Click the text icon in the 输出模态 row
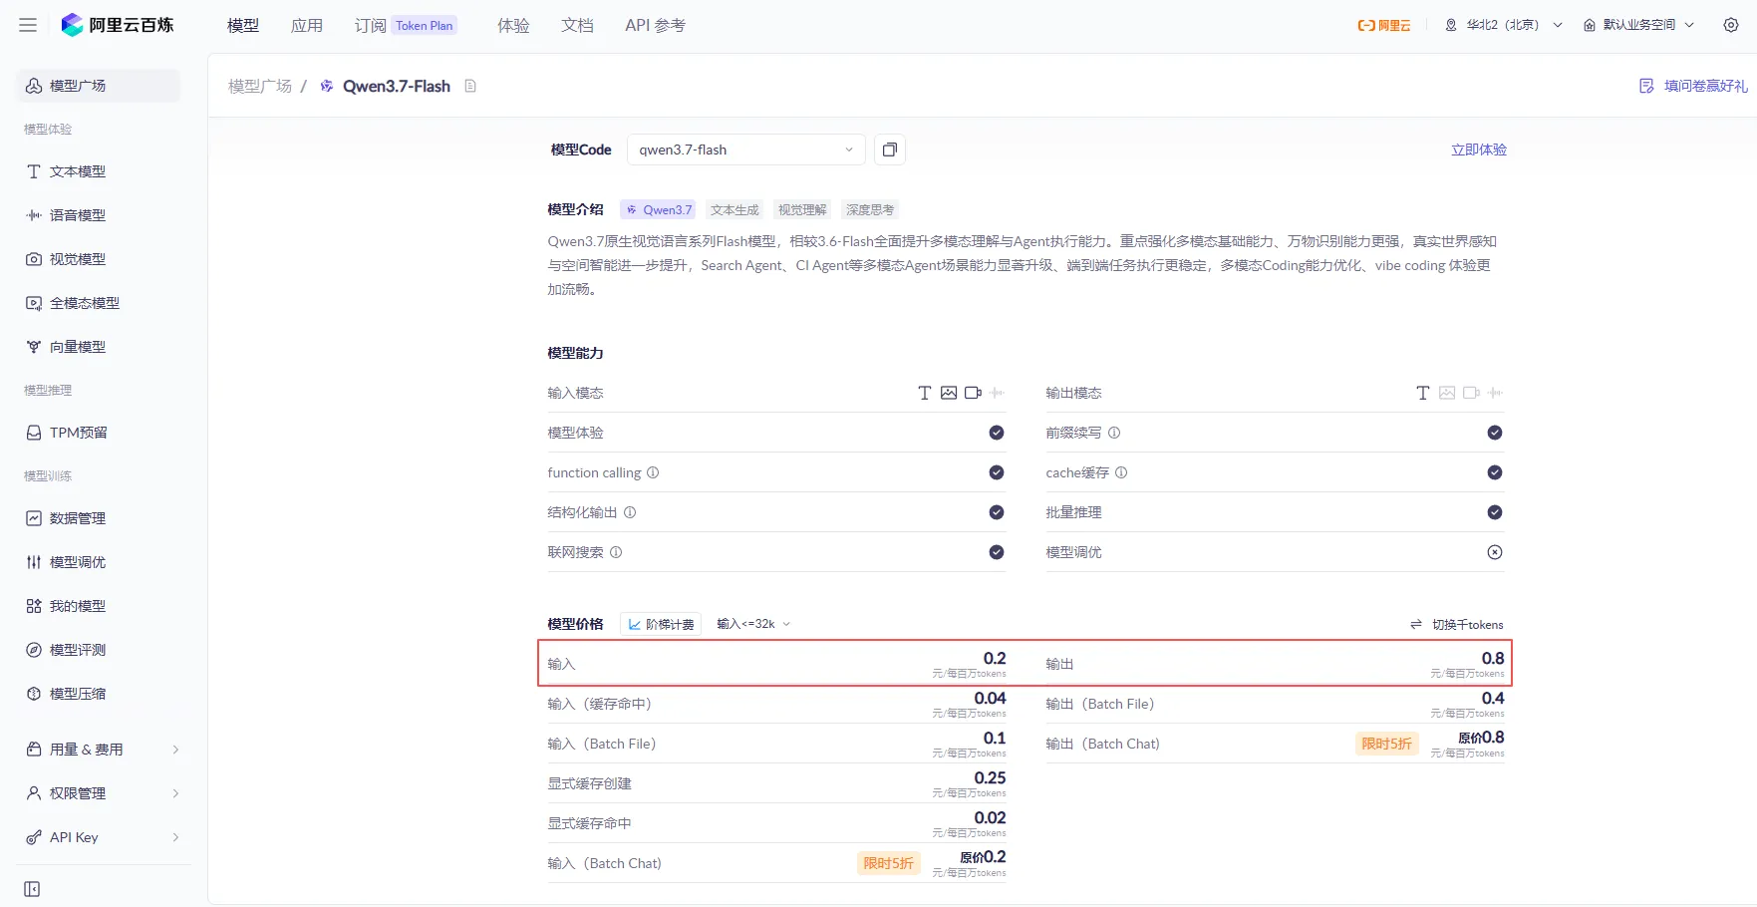The height and width of the screenshot is (907, 1757). (x=1423, y=393)
